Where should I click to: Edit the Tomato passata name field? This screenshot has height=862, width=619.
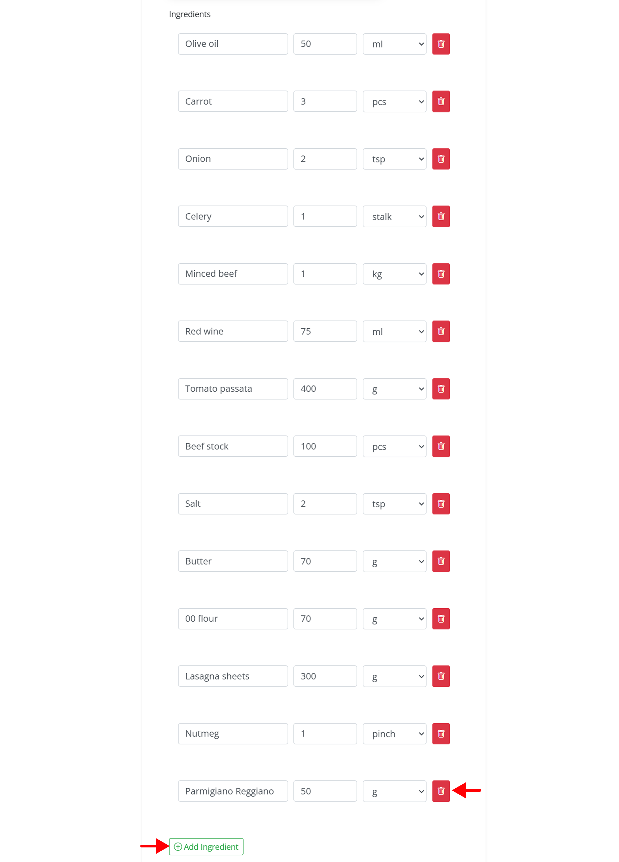coord(233,389)
